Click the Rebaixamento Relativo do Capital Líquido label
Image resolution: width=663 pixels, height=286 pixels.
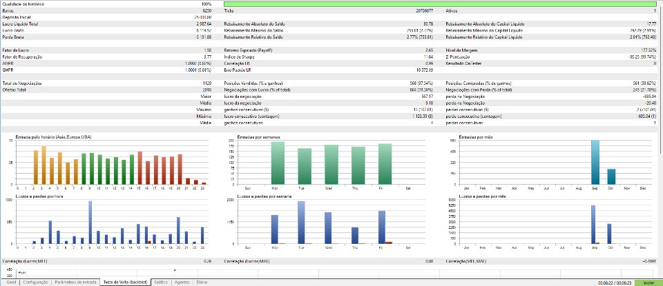484,37
